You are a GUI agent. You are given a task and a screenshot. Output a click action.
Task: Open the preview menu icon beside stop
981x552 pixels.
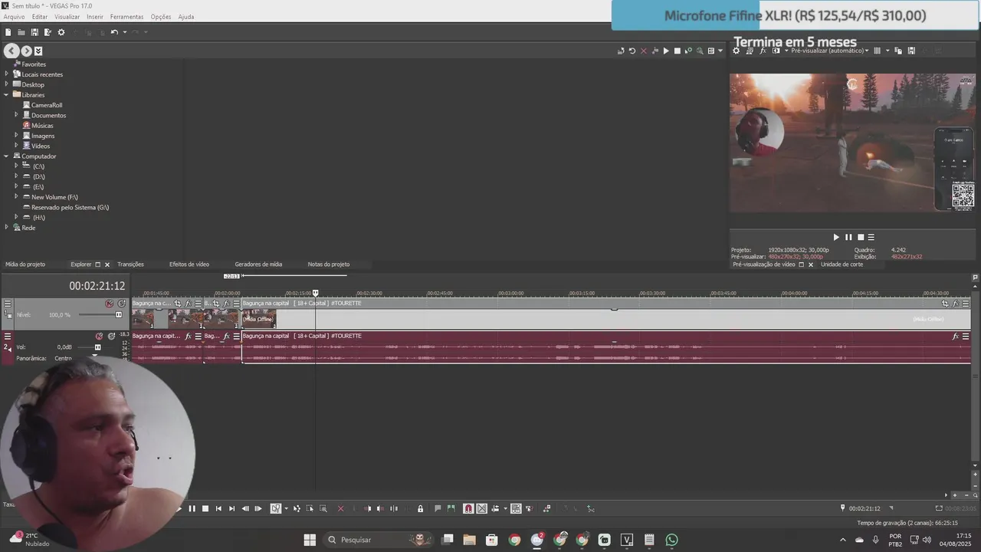(x=871, y=238)
